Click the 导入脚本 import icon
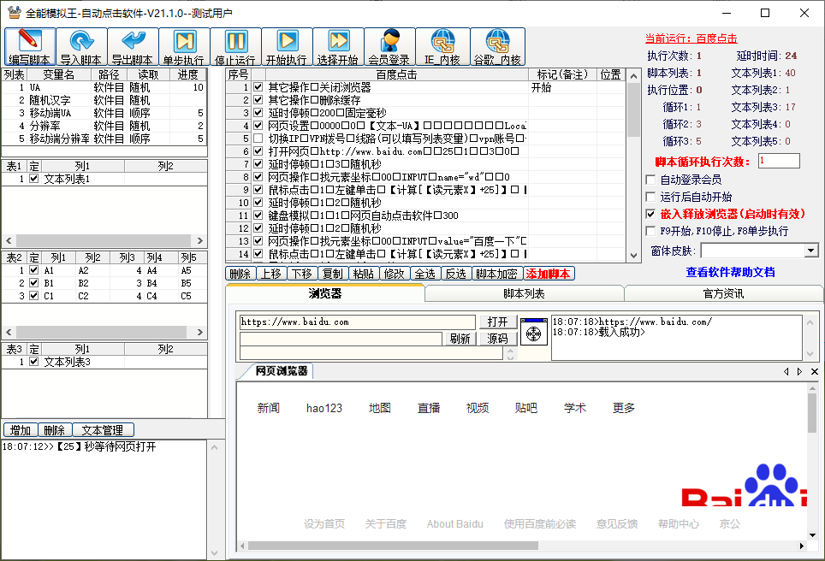This screenshot has height=561, width=825. (81, 47)
